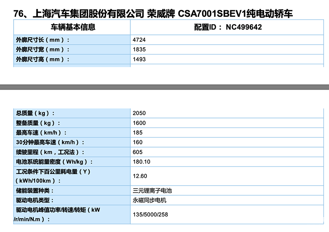This screenshot has width=329, height=232.
Task: Click the height value 1493
Action: (x=139, y=59)
